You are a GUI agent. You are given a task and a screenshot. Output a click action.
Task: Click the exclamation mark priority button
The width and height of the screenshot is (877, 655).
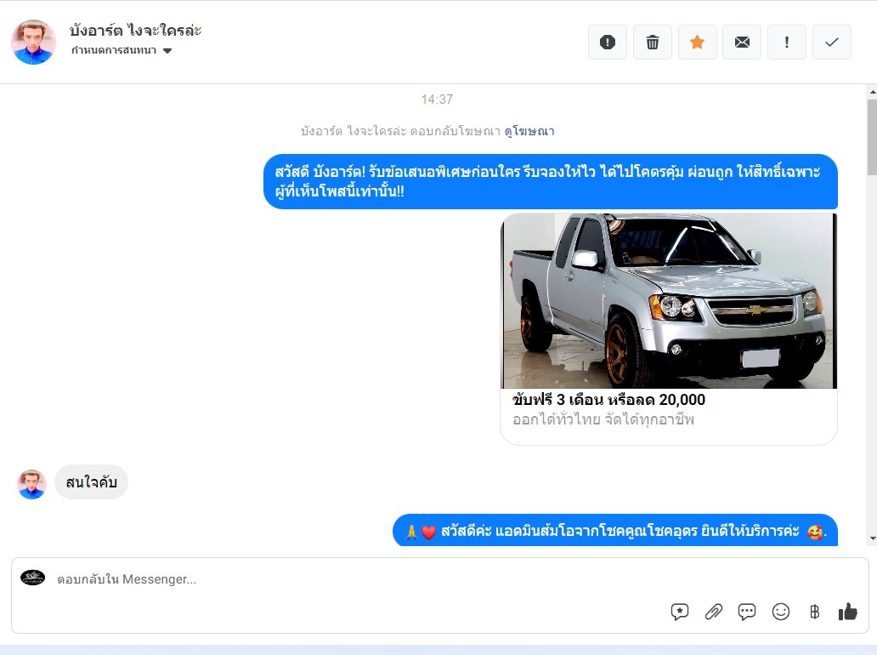point(787,43)
